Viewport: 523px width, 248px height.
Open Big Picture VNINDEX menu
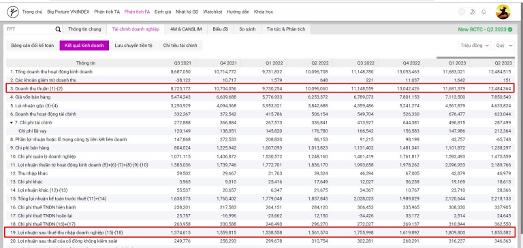pyautogui.click(x=68, y=12)
